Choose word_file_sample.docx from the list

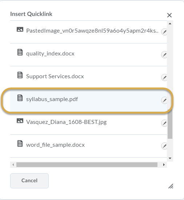[x=55, y=145]
